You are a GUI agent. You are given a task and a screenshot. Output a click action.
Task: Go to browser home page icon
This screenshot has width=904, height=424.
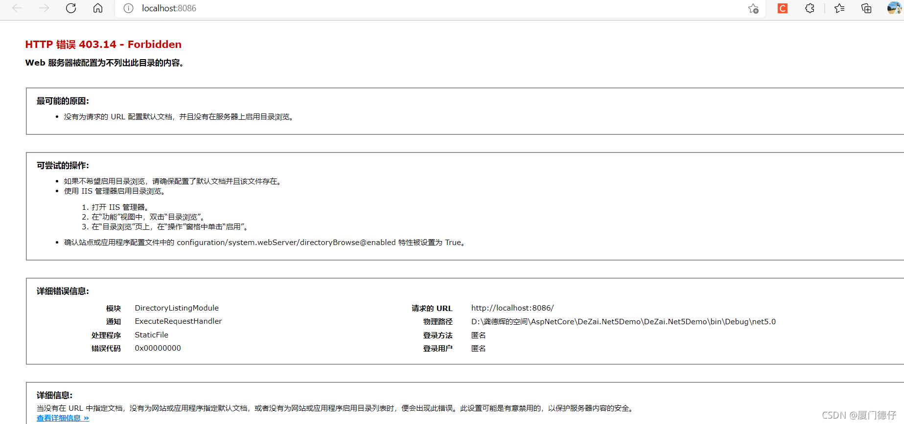tap(98, 8)
